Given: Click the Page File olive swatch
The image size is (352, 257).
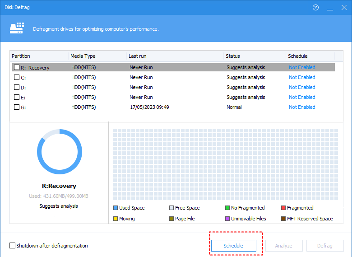Looking at the screenshot, I should pos(171,219).
